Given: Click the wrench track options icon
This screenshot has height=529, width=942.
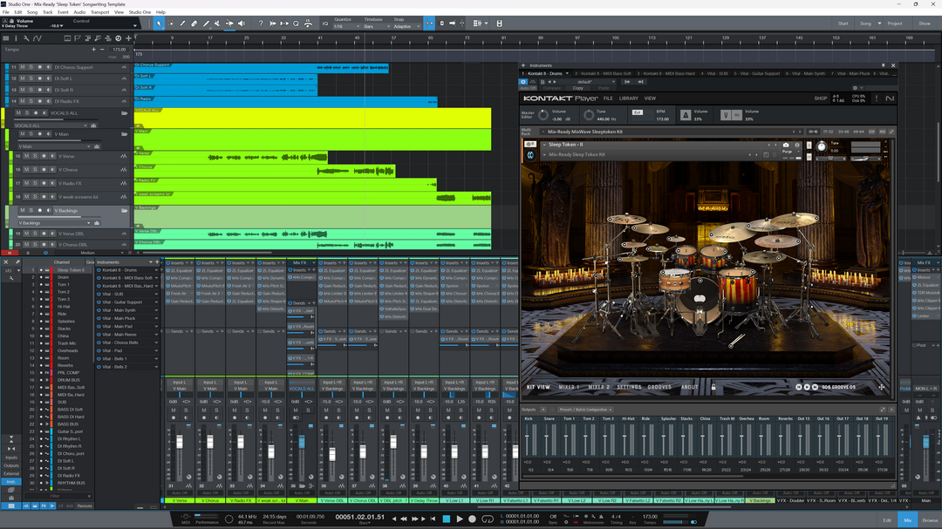Looking at the screenshot, I should click(x=26, y=38).
